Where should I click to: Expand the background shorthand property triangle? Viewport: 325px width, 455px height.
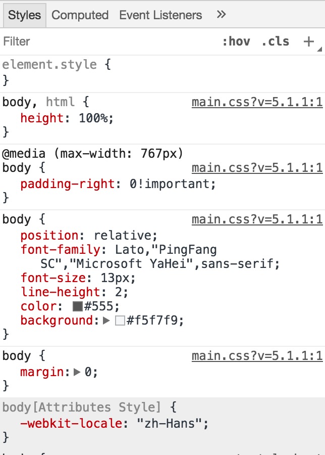pos(106,321)
